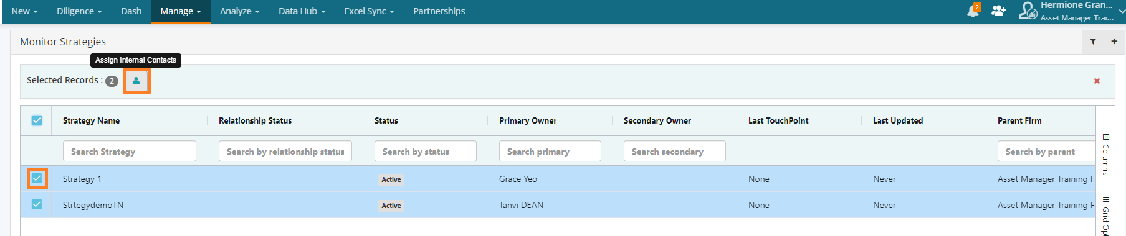This screenshot has height=236, width=1126.
Task: Open the Dash page link
Action: pyautogui.click(x=131, y=11)
